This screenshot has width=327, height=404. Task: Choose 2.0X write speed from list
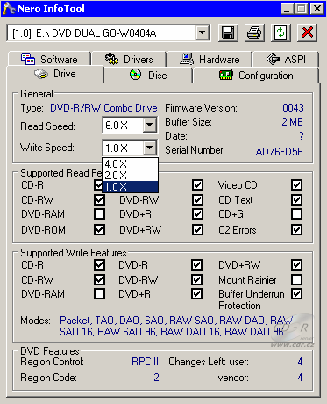(130, 176)
